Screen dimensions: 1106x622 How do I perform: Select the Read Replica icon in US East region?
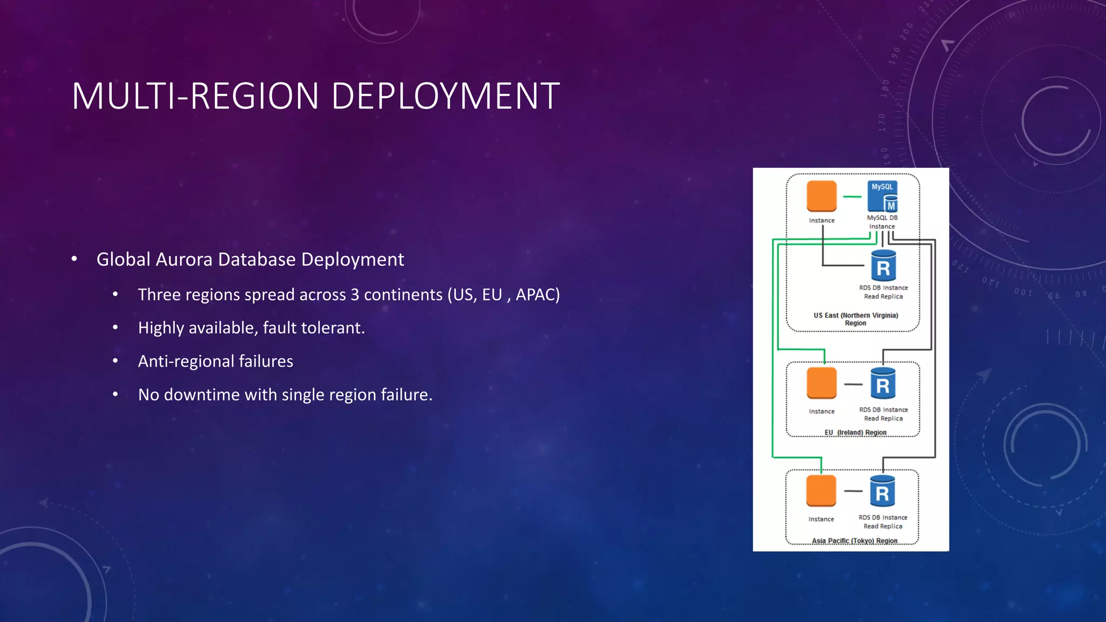click(884, 266)
